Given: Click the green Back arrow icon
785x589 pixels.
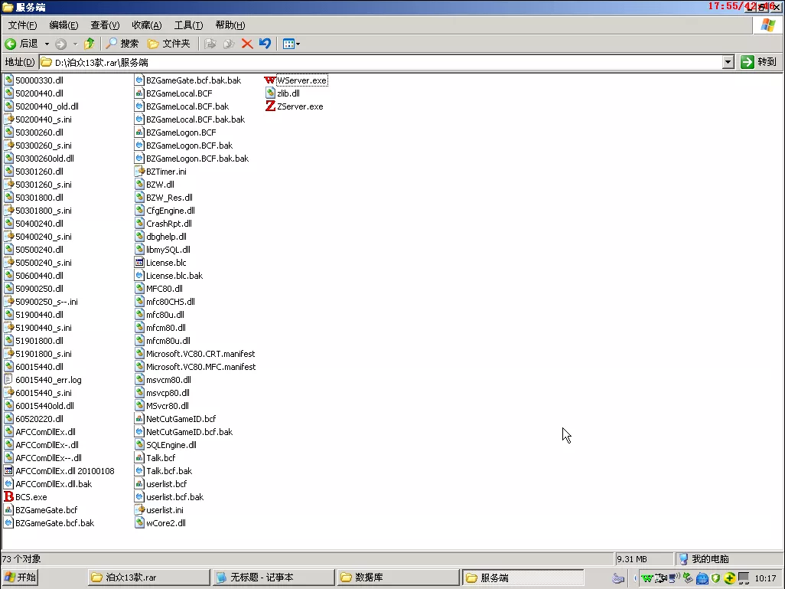Looking at the screenshot, I should pyautogui.click(x=11, y=44).
